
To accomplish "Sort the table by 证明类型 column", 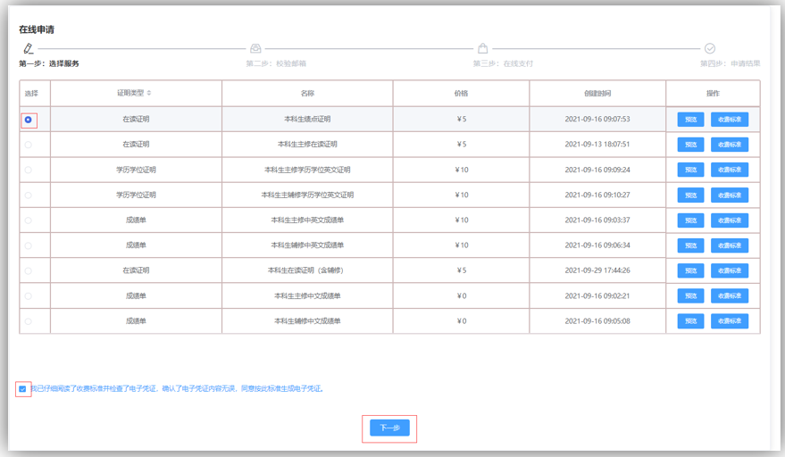I will tap(149, 93).
